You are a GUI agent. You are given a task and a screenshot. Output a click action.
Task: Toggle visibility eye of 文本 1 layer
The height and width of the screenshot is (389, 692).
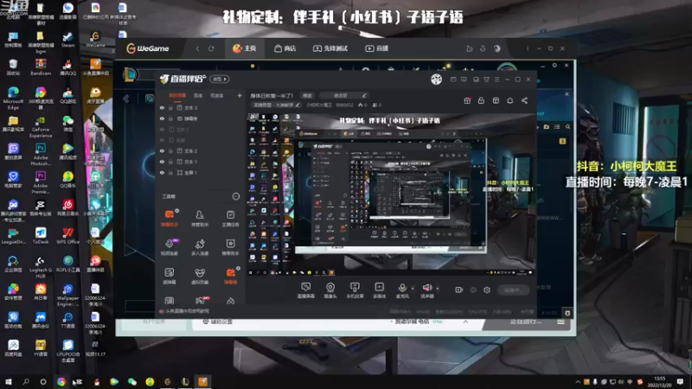pyautogui.click(x=162, y=162)
